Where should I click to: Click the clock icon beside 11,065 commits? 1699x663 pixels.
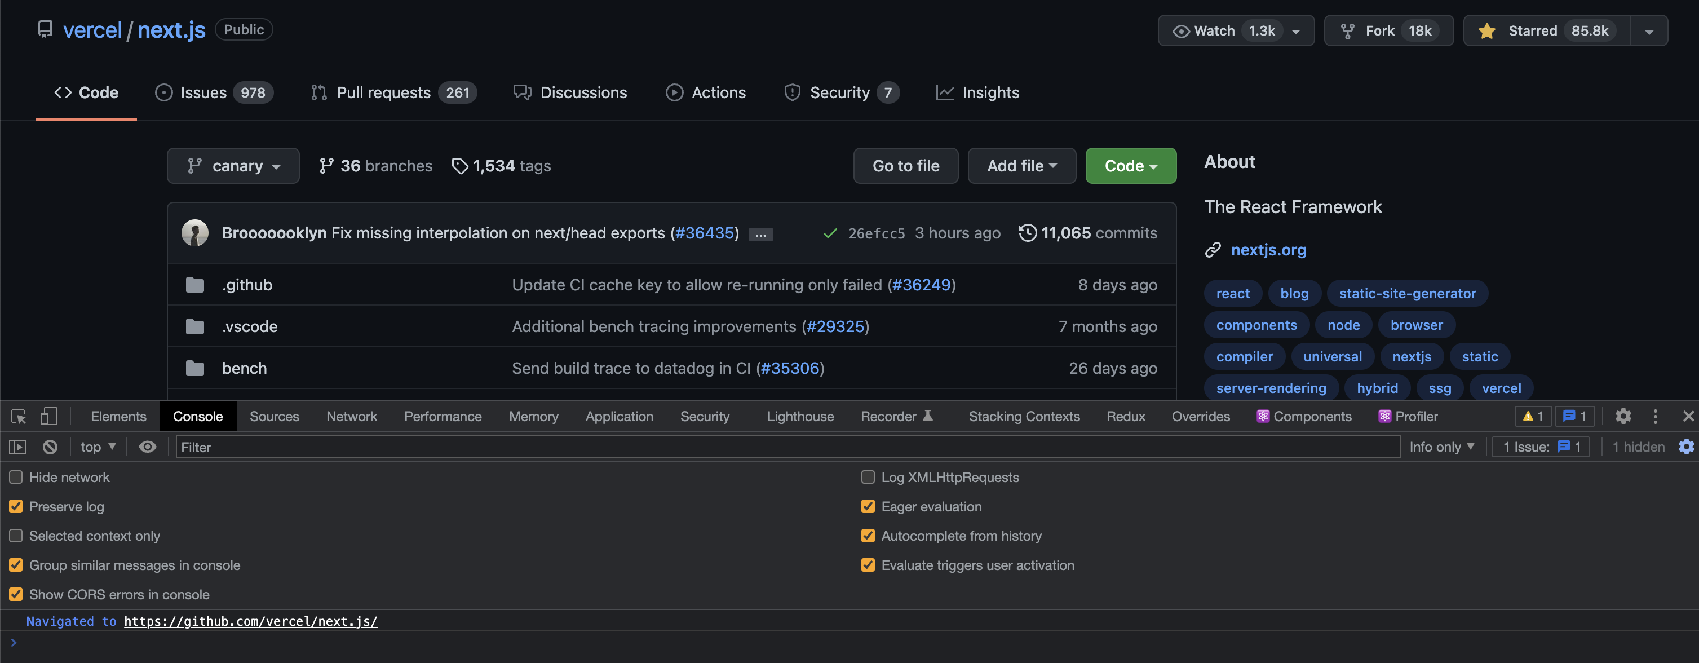(x=1027, y=233)
